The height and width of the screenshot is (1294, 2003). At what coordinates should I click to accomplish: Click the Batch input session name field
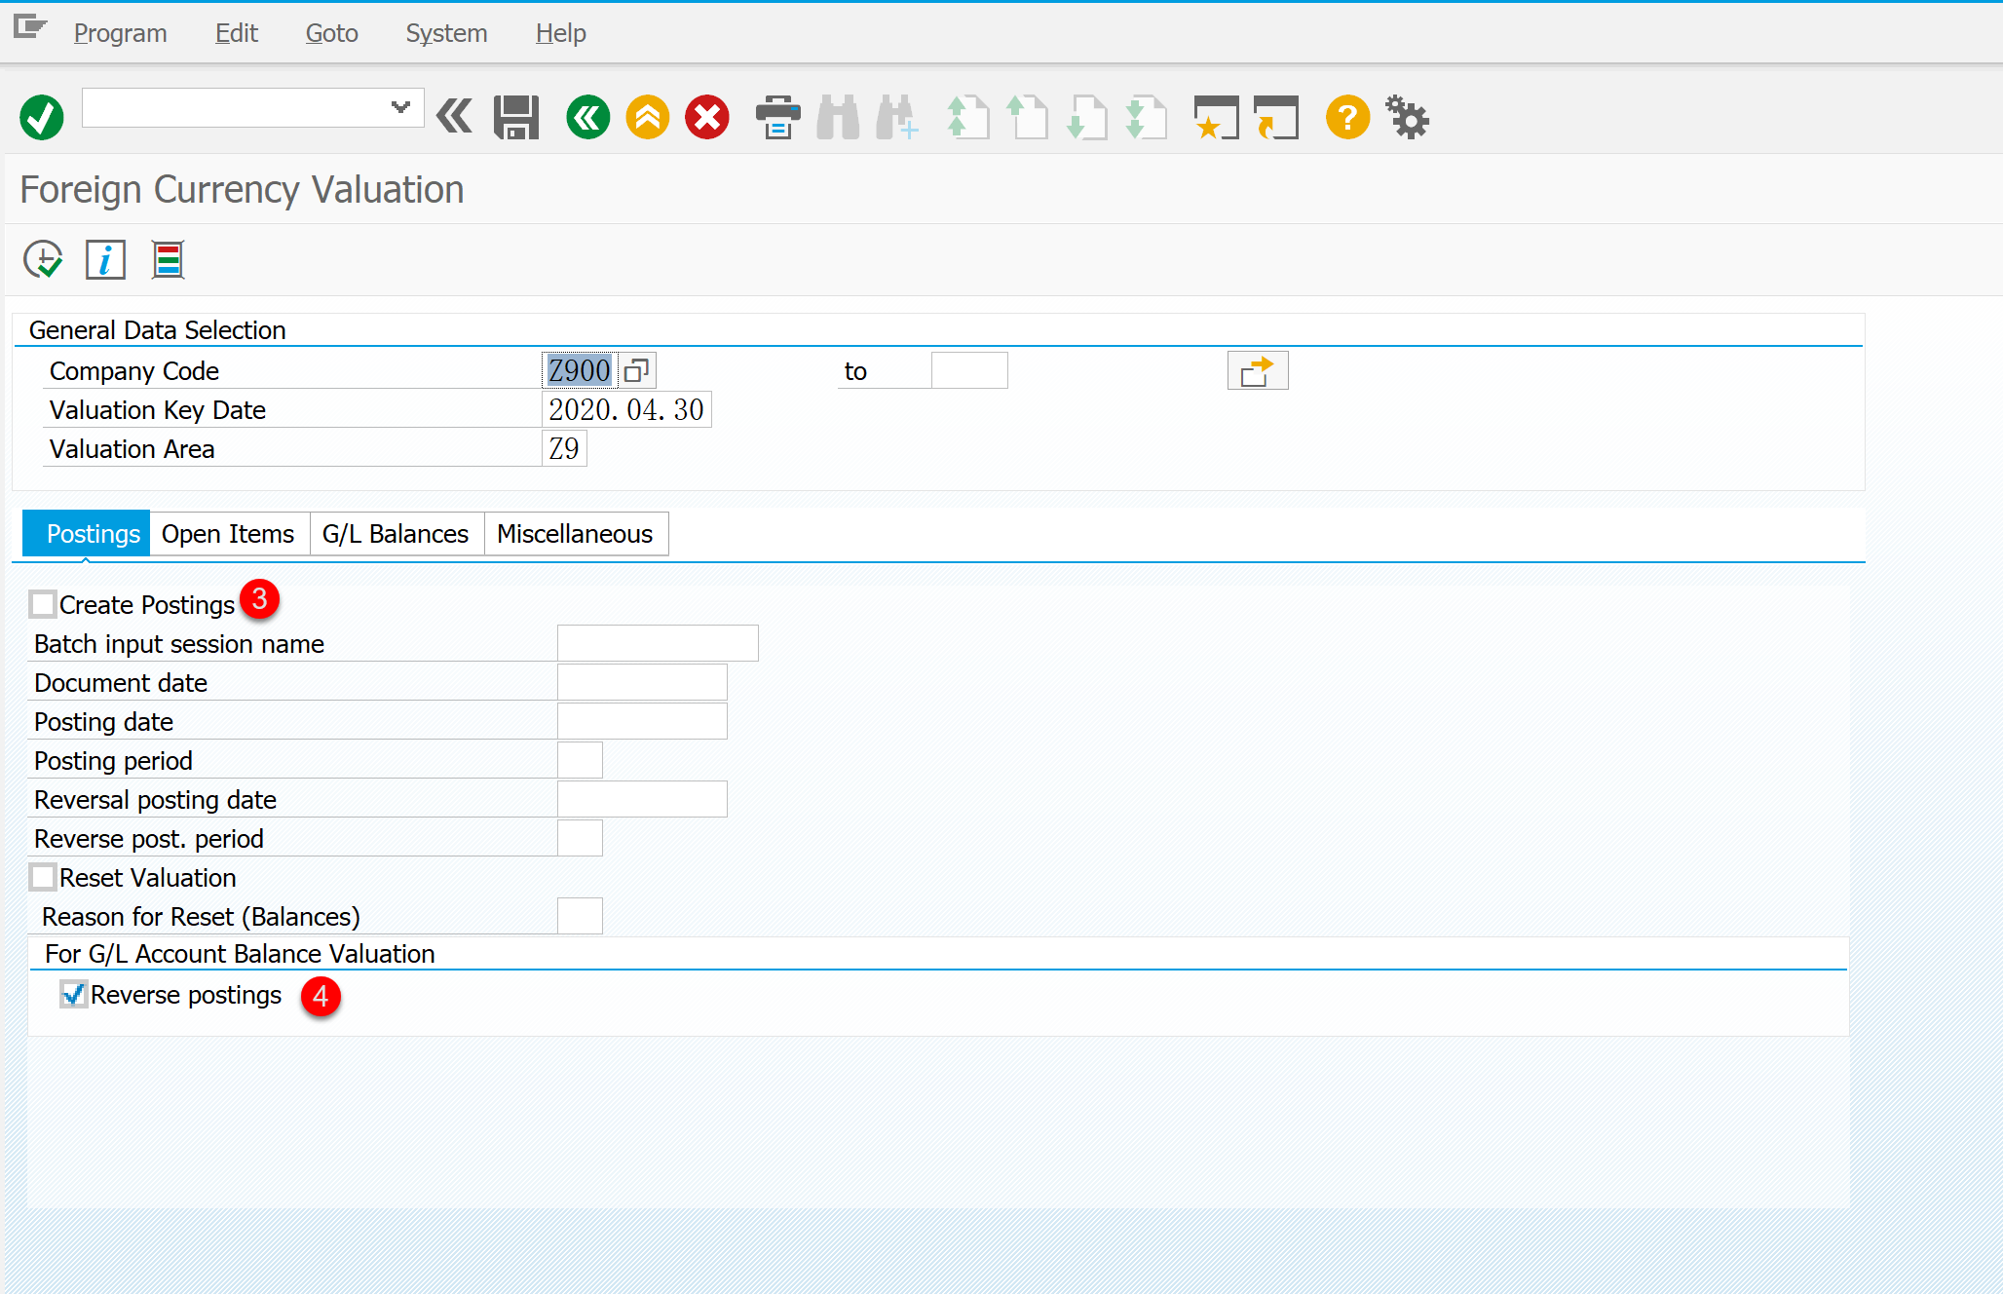pos(658,643)
